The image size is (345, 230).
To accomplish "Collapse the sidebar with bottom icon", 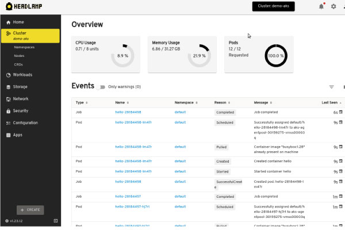I will pyautogui.click(x=56, y=221).
